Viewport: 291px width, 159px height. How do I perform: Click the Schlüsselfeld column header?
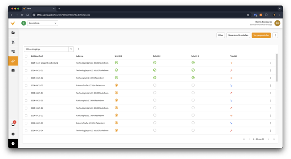37,56
